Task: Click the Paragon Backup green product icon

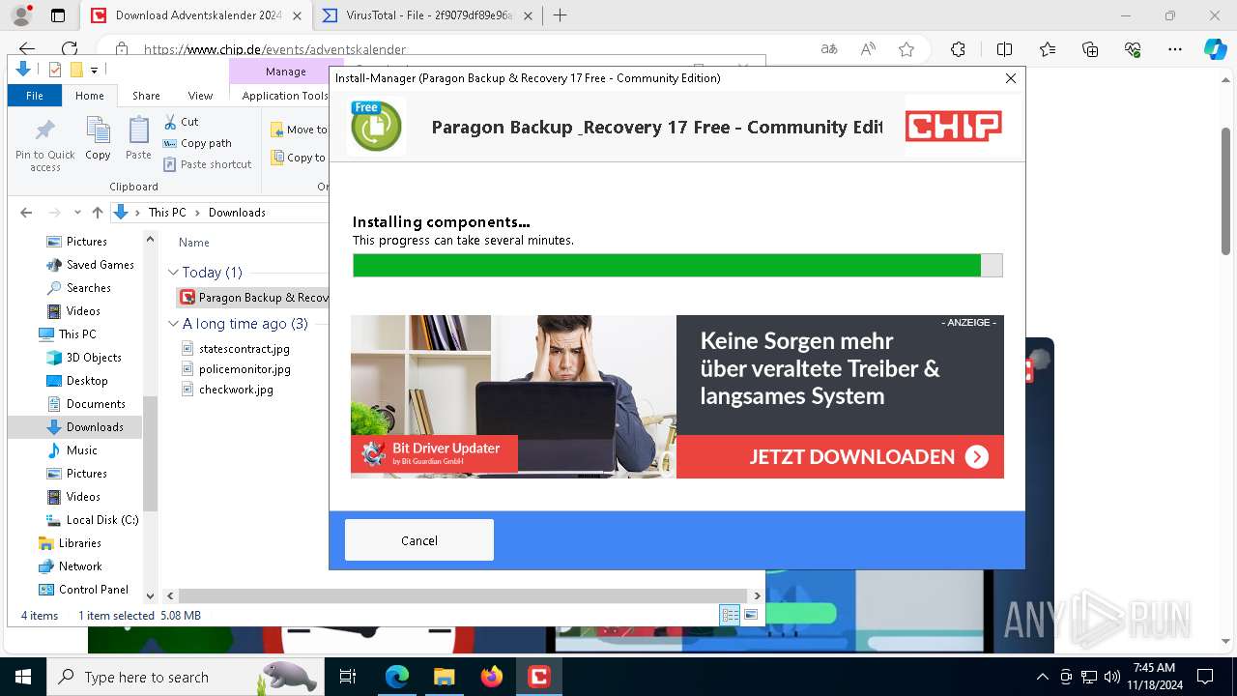Action: pos(376,127)
